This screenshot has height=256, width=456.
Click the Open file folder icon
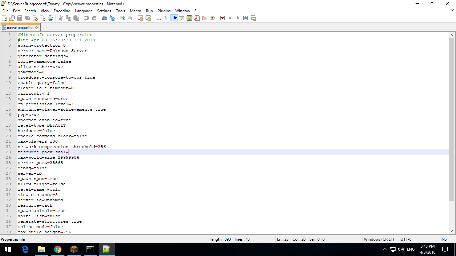click(12, 18)
